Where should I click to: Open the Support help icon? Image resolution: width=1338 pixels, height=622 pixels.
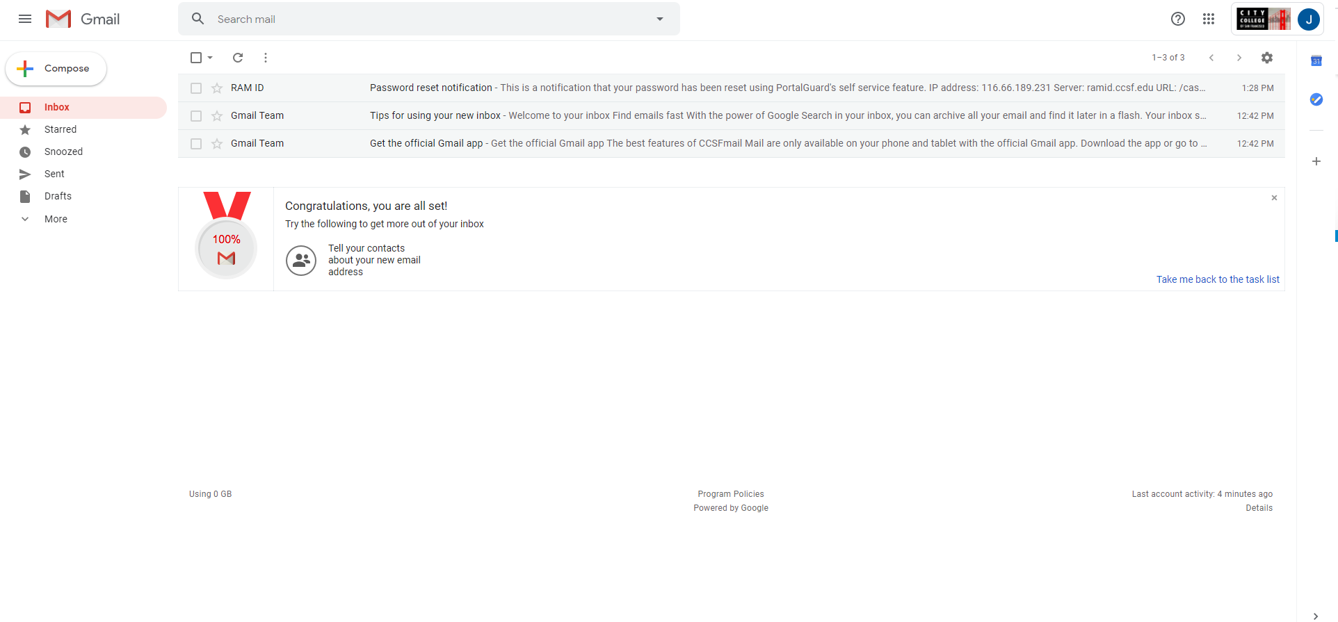click(x=1178, y=19)
